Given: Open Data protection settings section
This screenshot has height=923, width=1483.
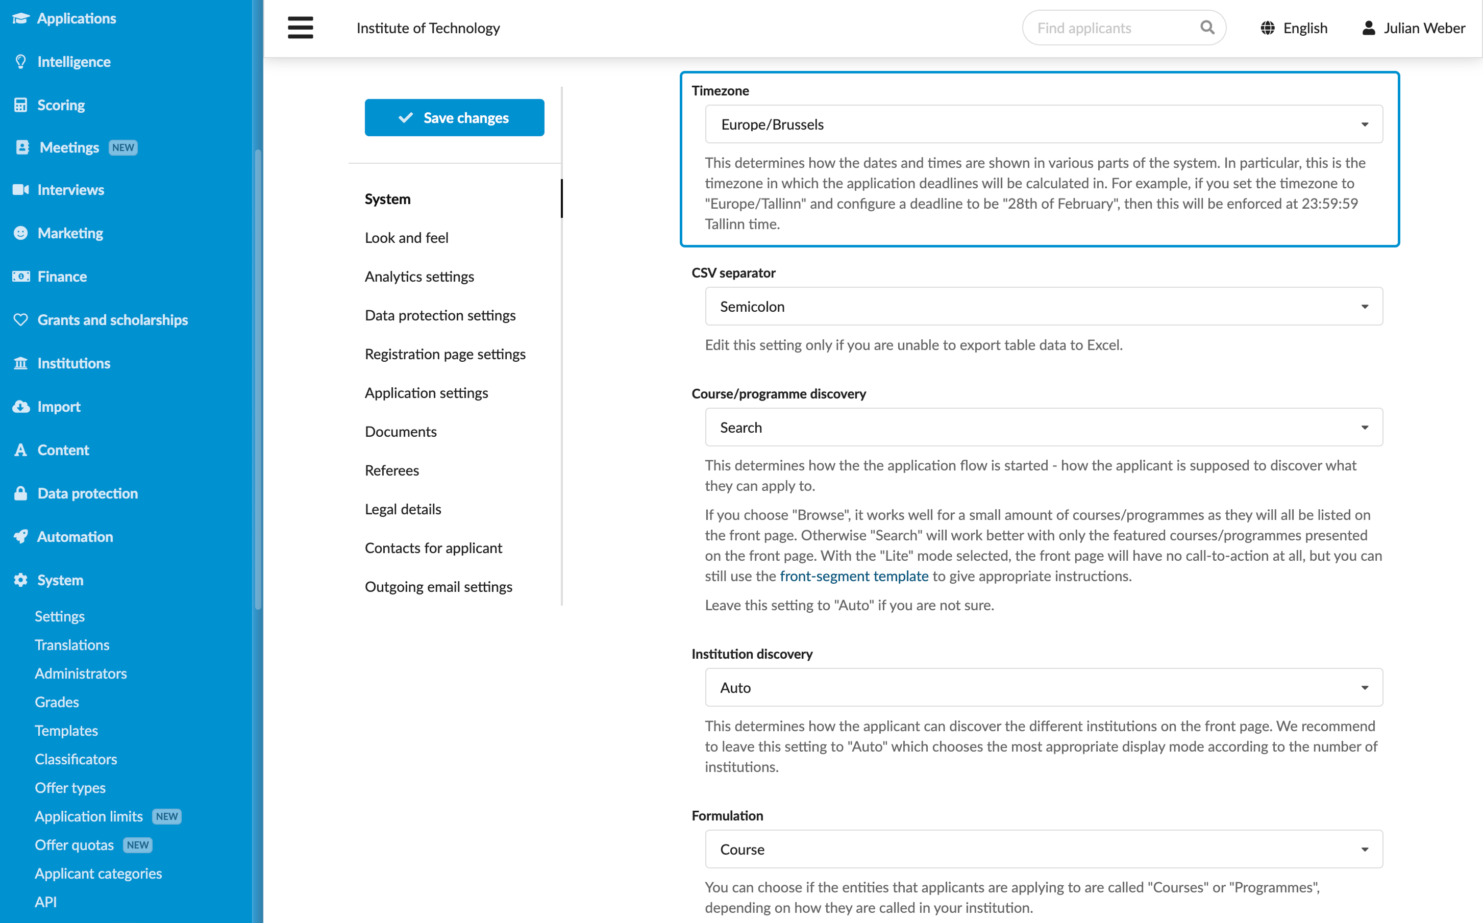Looking at the screenshot, I should pos(440,315).
